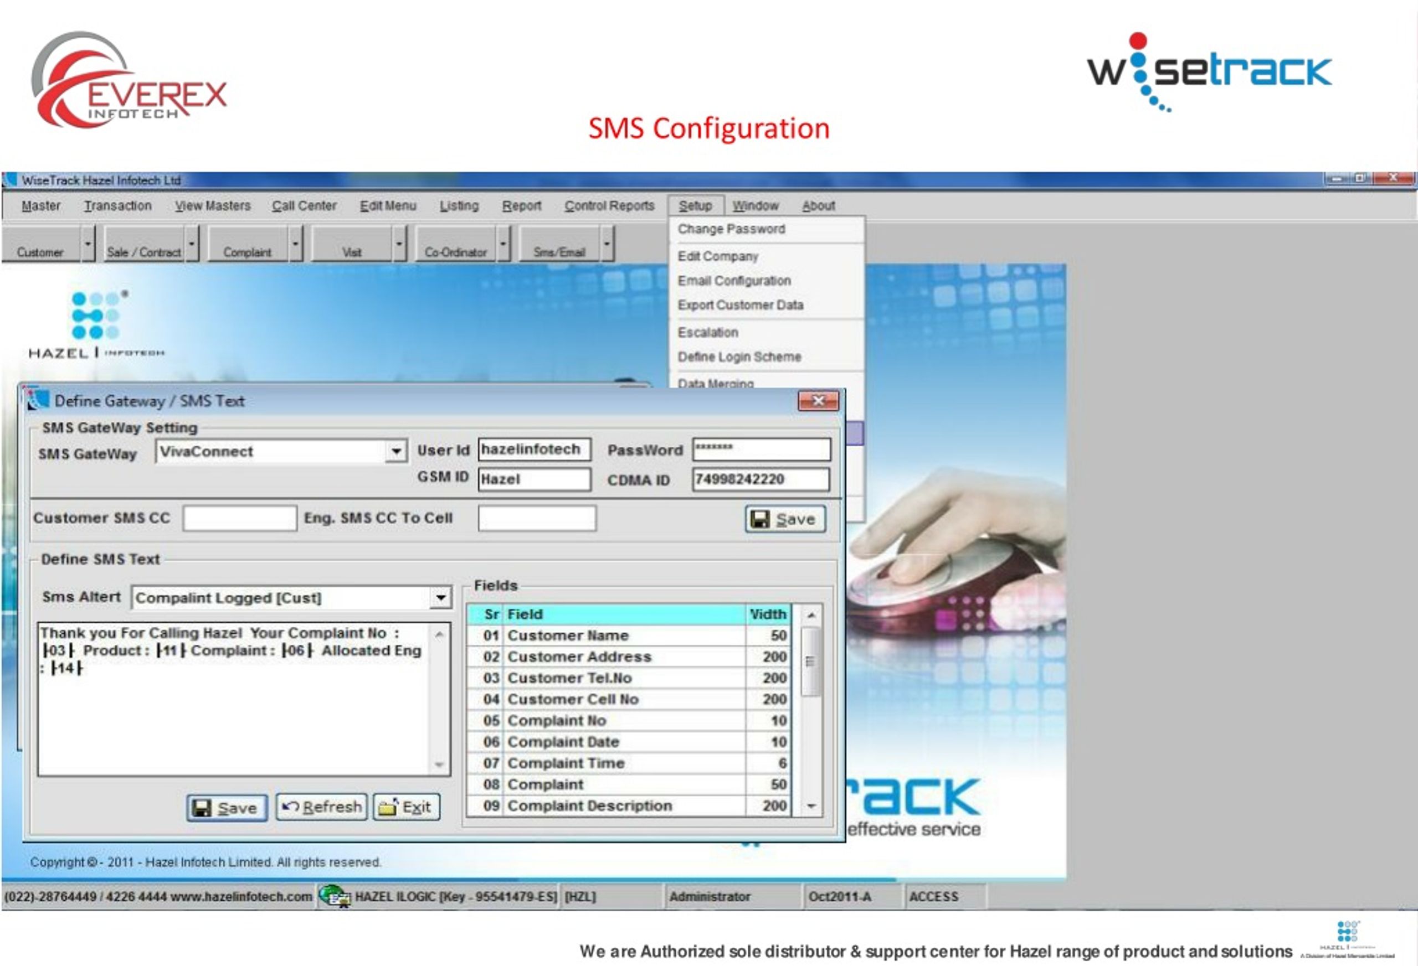Click SMS text area scroll down arrow
Viewport: 1418px width, 966px height.
(x=439, y=764)
